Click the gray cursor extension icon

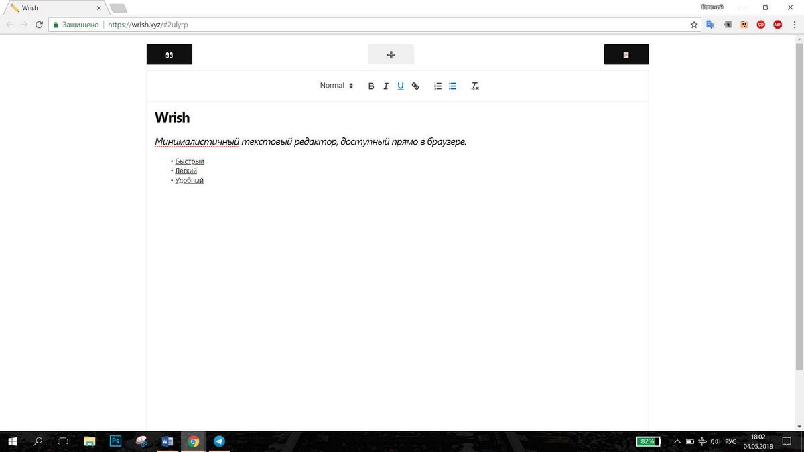point(728,25)
